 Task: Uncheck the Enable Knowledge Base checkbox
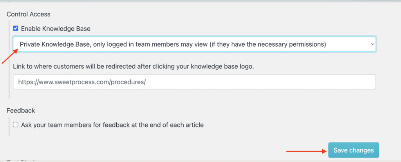(x=16, y=29)
